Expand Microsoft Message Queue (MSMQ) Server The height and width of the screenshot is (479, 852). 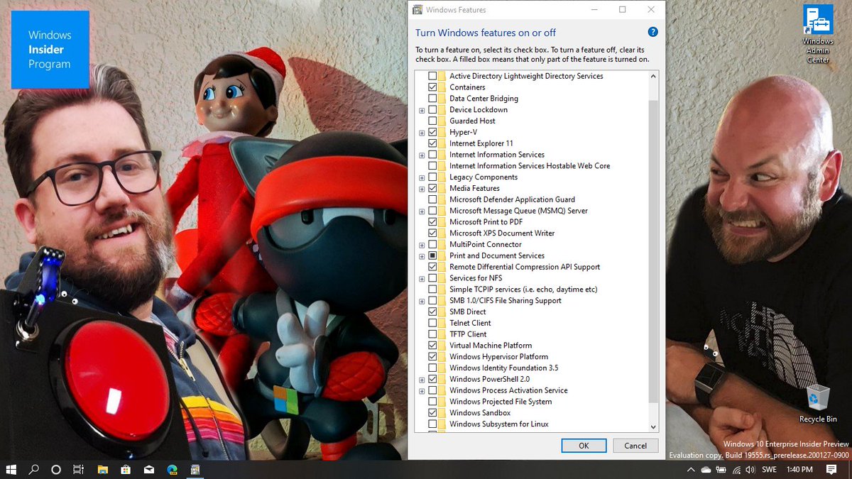click(x=422, y=211)
